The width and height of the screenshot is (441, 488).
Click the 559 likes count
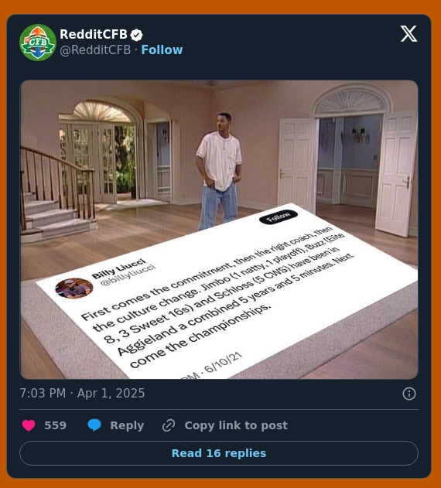[55, 425]
